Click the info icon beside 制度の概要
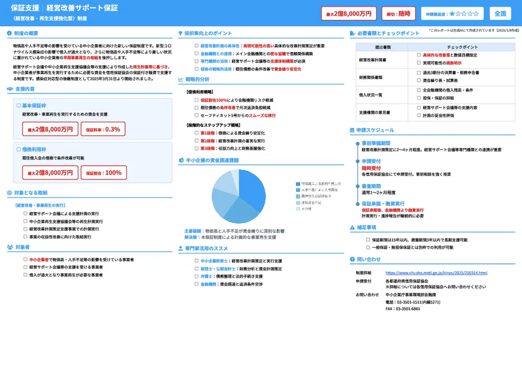Viewport: 522px width, 368px height. [10, 33]
